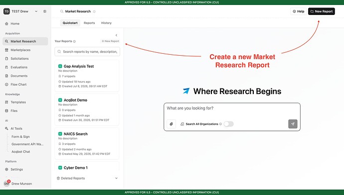344x195 pixels.
Task: Open Government API Wa... item
Action: pyautogui.click(x=27, y=144)
